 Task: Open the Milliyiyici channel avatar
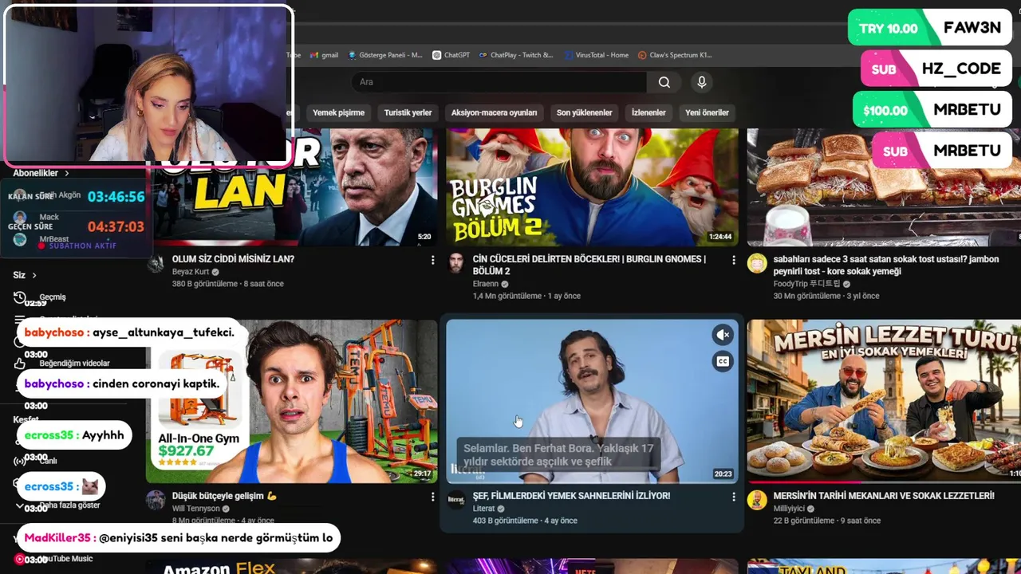[x=757, y=500]
